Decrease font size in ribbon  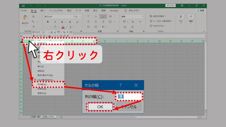pos(77,22)
